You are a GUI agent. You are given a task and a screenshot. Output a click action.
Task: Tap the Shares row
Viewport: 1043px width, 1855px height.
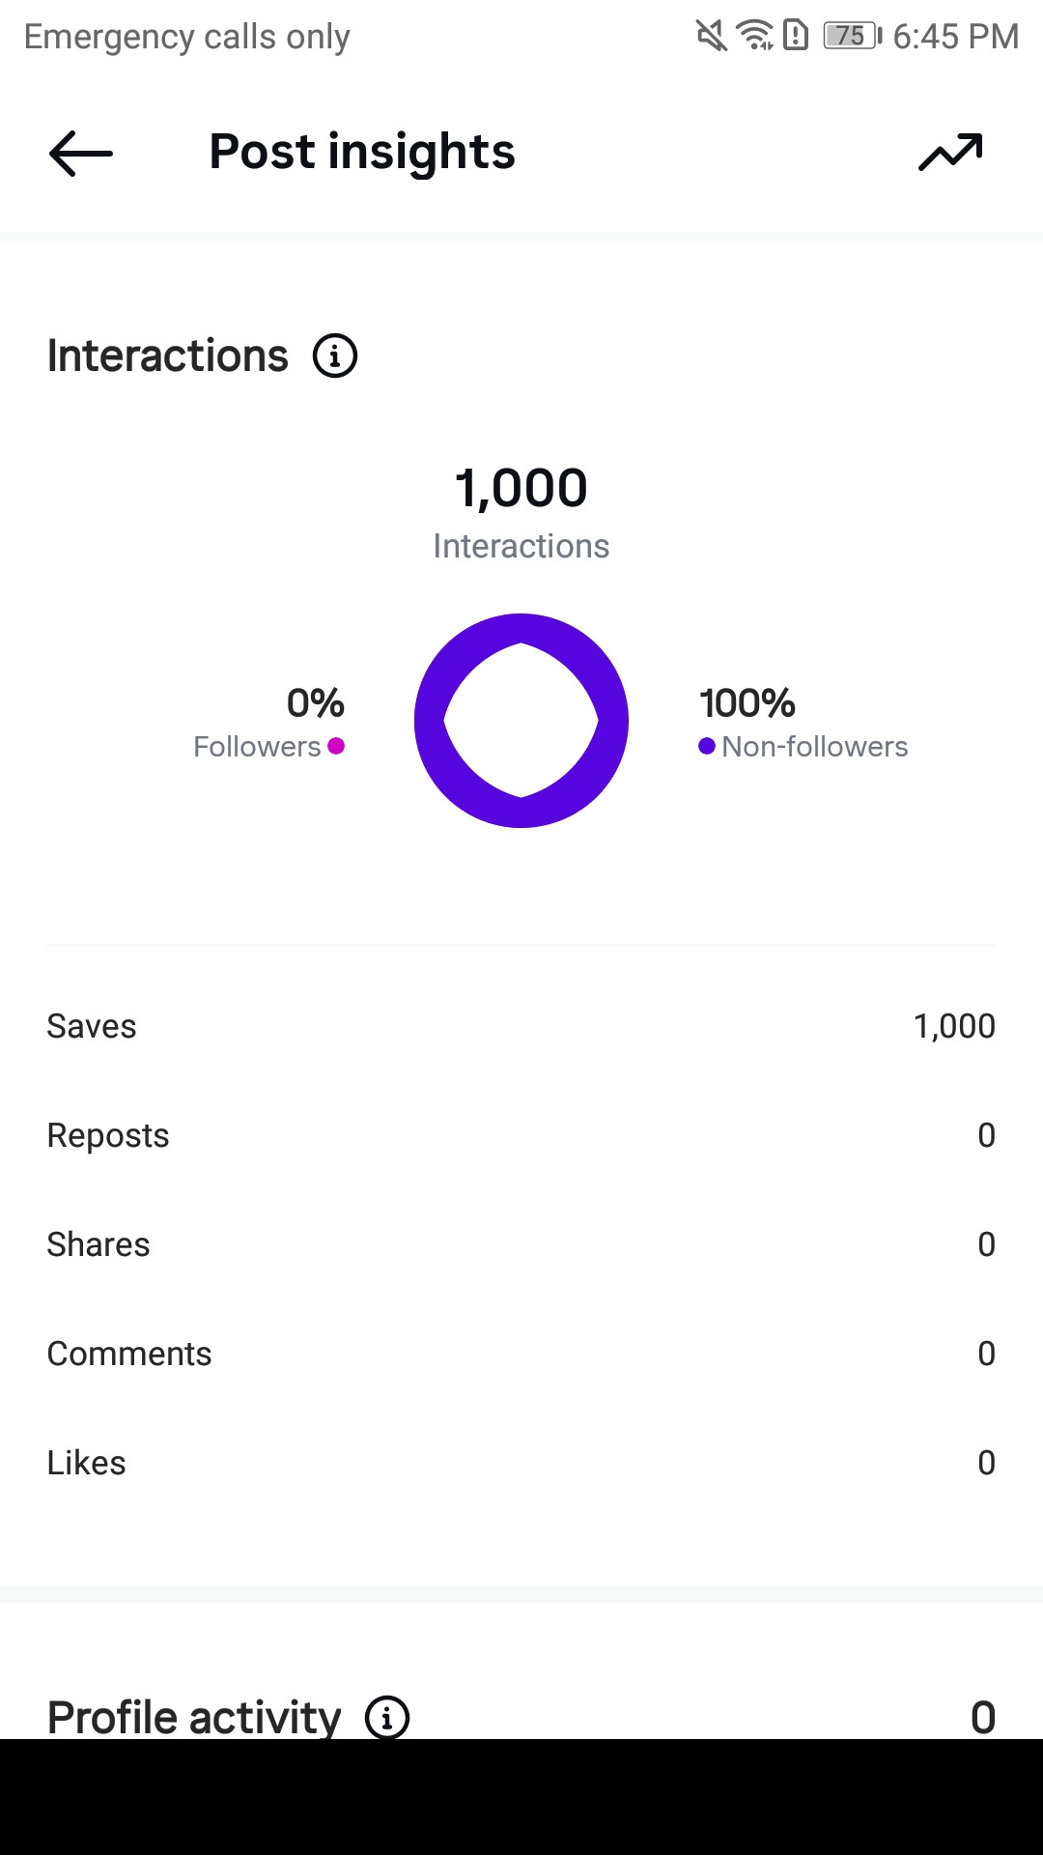521,1244
